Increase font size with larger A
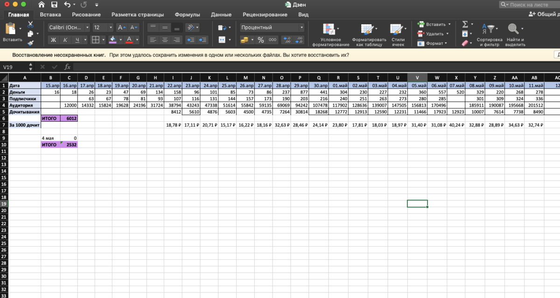This screenshot has height=298, width=560. [121, 28]
